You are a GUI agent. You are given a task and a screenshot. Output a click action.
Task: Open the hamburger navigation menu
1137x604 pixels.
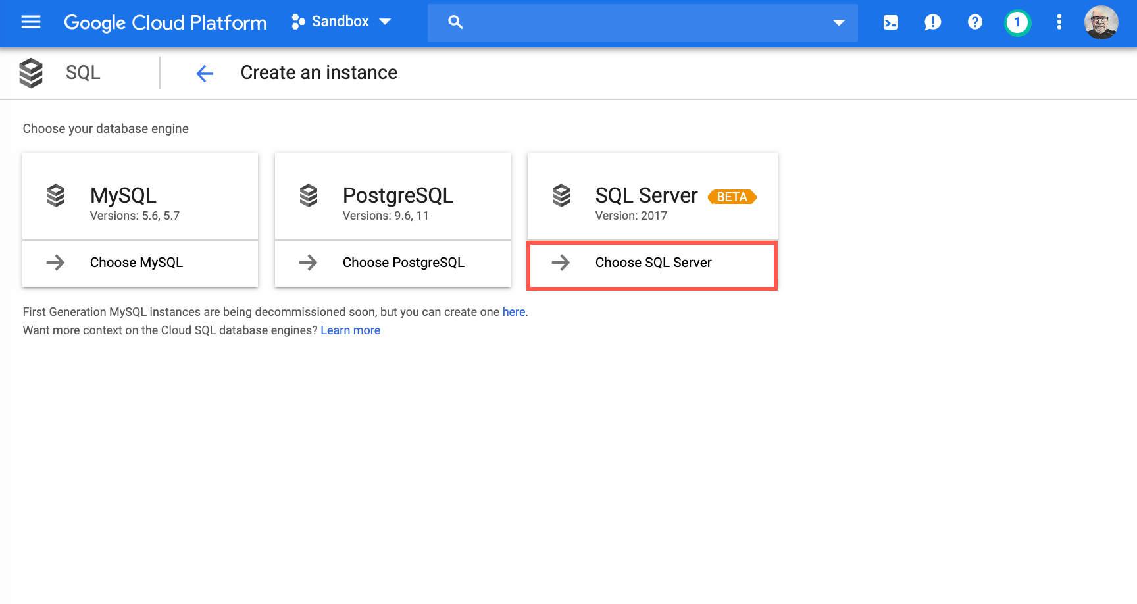31,22
